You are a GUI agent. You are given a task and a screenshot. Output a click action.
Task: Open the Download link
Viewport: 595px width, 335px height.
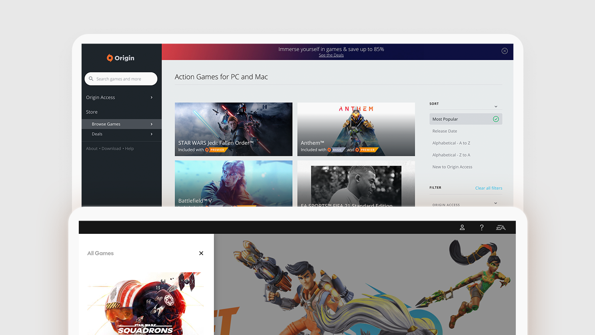pyautogui.click(x=111, y=149)
